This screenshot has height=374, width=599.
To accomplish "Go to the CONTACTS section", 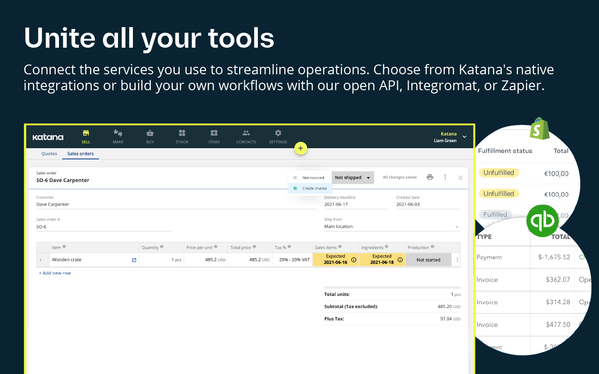I will 246,137.
